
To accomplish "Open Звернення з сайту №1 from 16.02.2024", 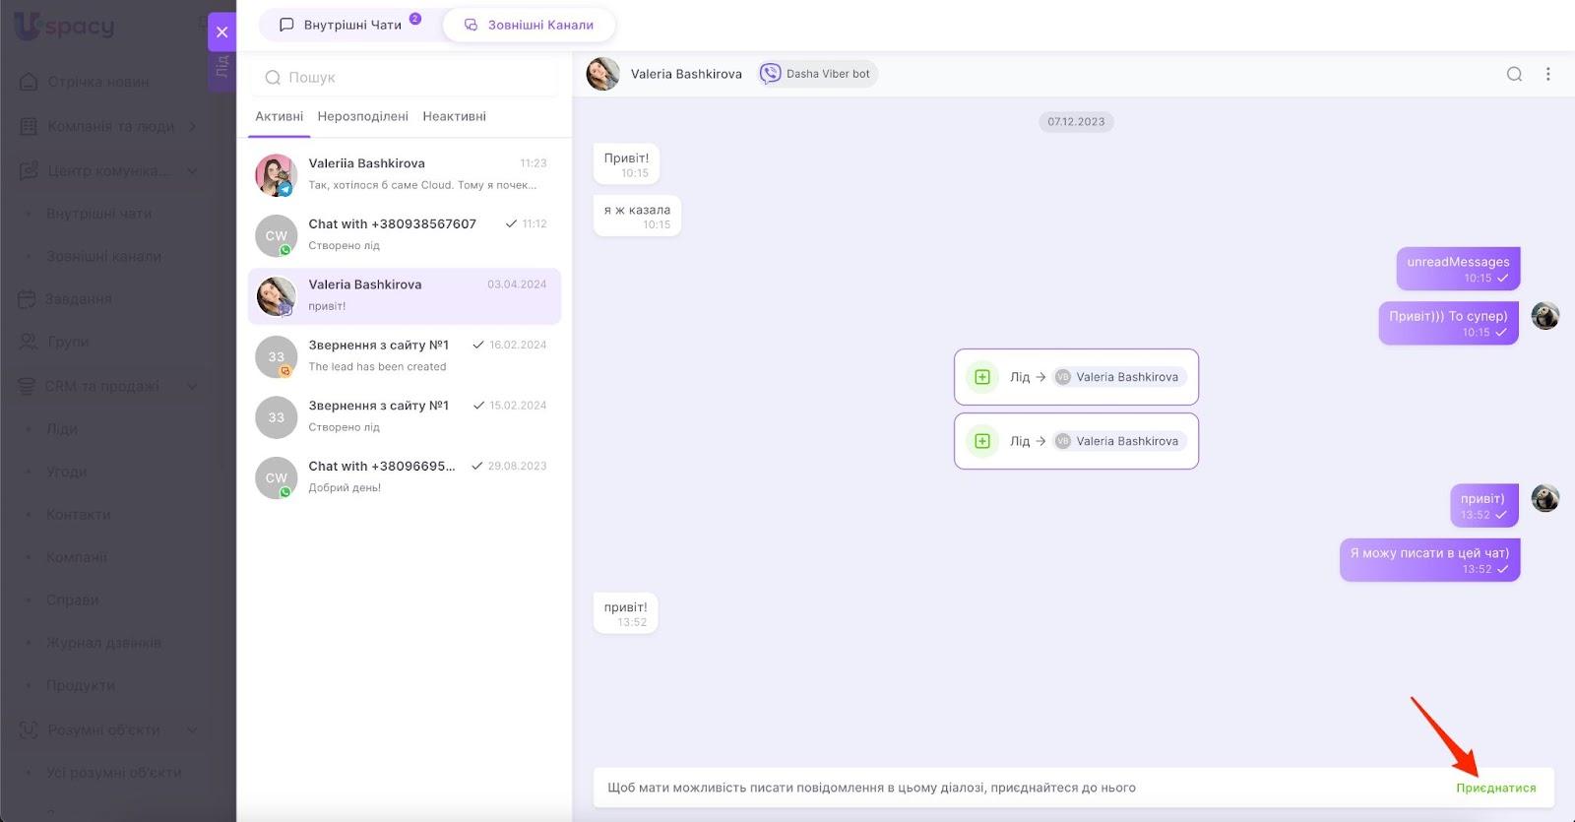I will [x=405, y=356].
